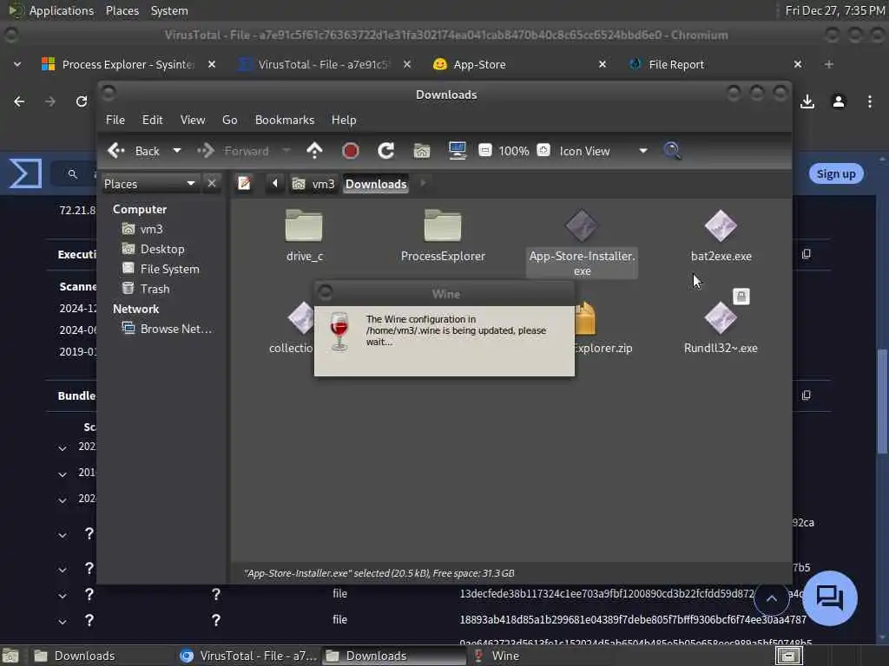Open vm3 in the Places sidebar

[151, 229]
